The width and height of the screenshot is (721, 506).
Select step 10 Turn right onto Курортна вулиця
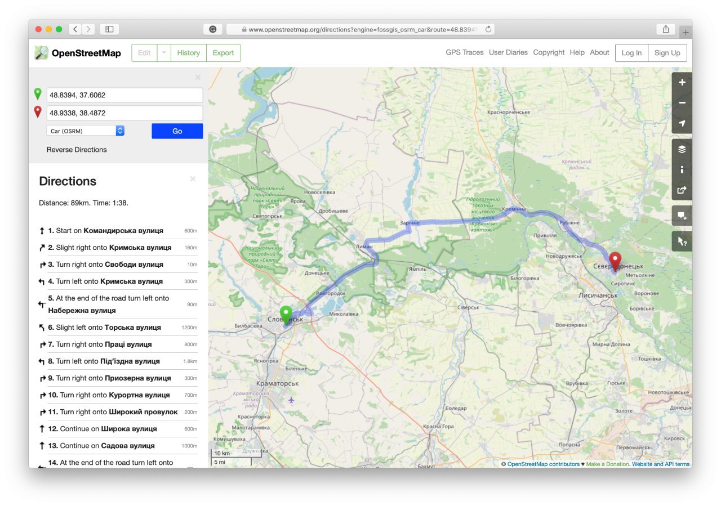(x=118, y=395)
